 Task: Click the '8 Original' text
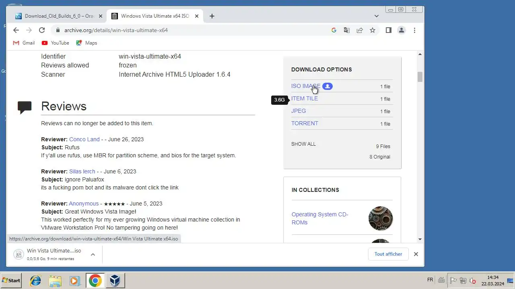click(380, 157)
